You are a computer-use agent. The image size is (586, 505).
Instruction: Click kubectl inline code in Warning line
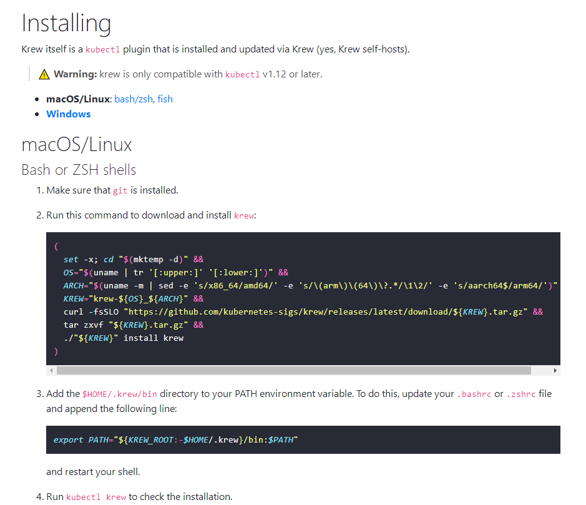pos(242,74)
